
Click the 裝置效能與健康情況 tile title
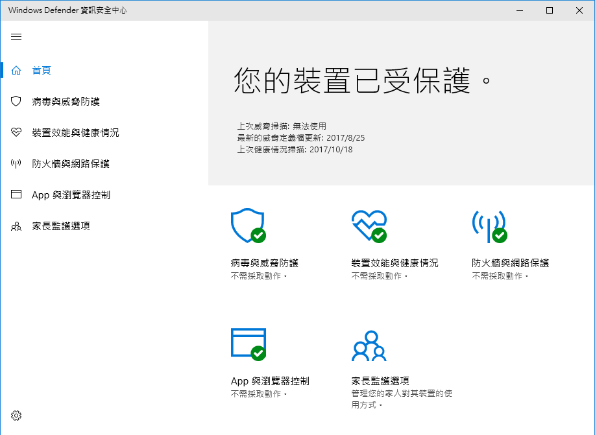coord(395,263)
